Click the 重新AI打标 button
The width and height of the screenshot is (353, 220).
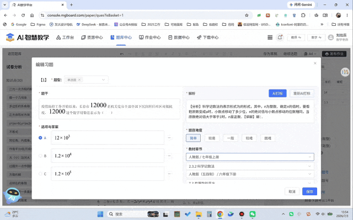pos(302,94)
